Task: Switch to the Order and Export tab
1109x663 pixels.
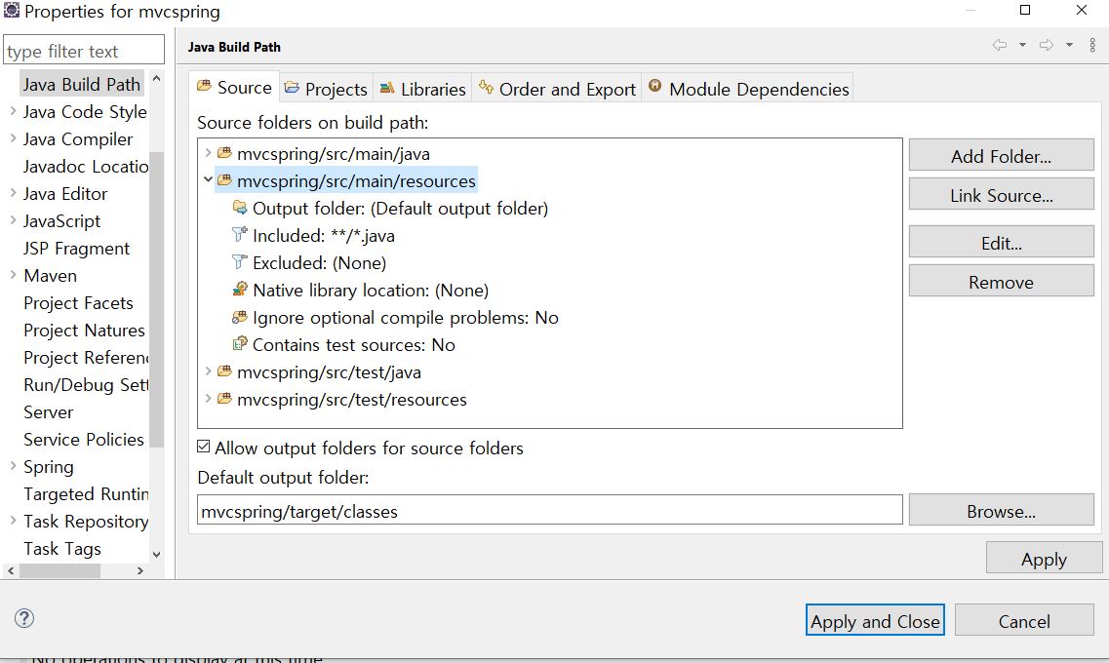Action: pos(557,89)
